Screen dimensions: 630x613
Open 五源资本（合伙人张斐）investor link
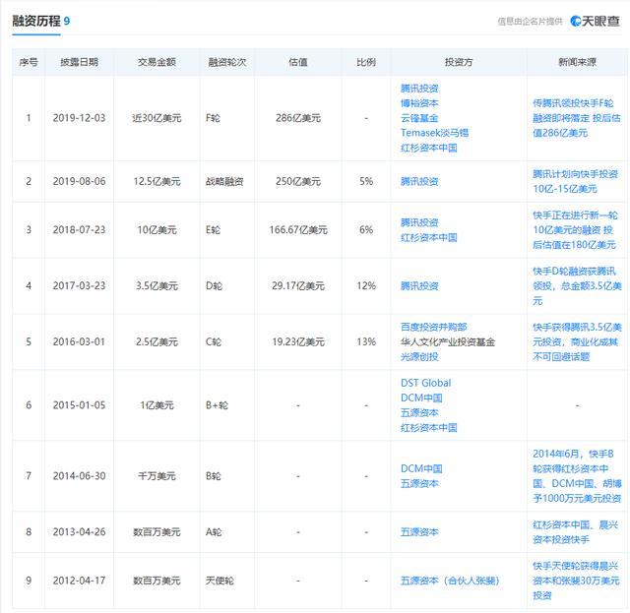click(450, 581)
